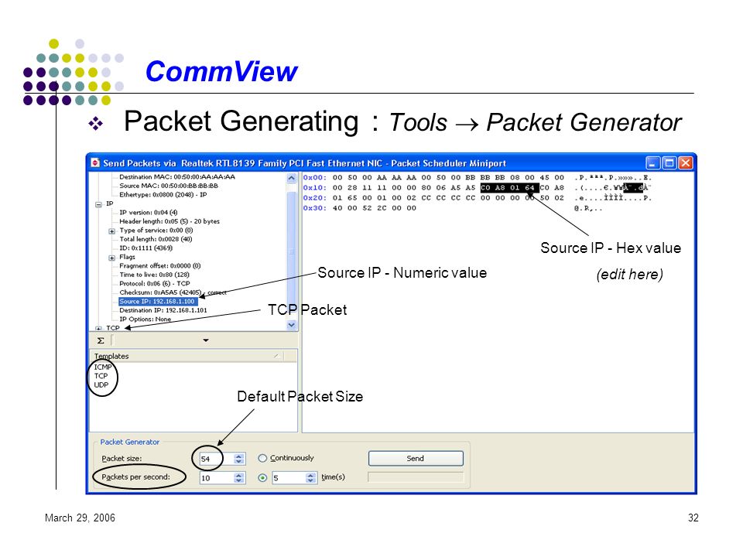
Task: Collapse the IP tree node
Action: (98, 204)
